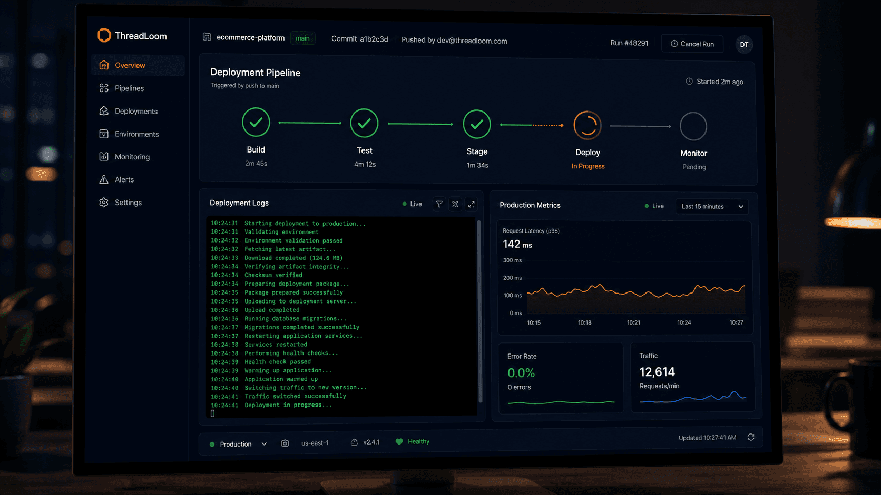Open the DT user avatar
The width and height of the screenshot is (881, 495).
744,45
